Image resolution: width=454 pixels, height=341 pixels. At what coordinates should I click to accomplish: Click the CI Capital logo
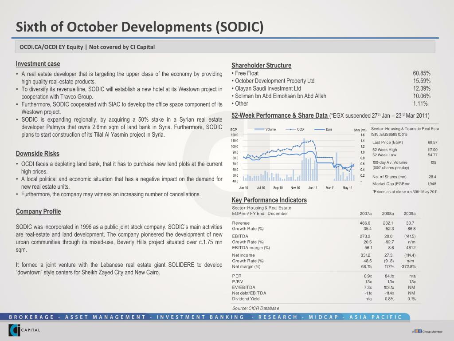click(24, 330)
